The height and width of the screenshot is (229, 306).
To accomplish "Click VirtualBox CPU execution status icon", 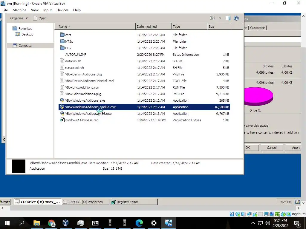I will point(278,214).
